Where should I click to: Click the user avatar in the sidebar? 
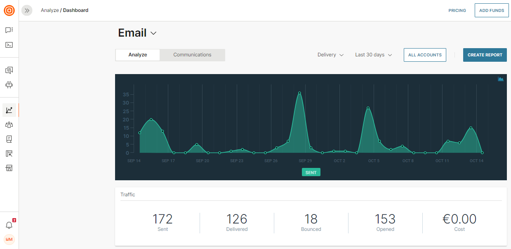click(9, 240)
